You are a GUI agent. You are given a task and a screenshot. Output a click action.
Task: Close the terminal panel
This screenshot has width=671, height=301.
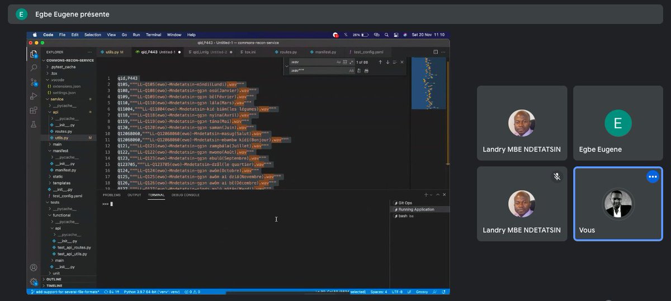(x=444, y=195)
